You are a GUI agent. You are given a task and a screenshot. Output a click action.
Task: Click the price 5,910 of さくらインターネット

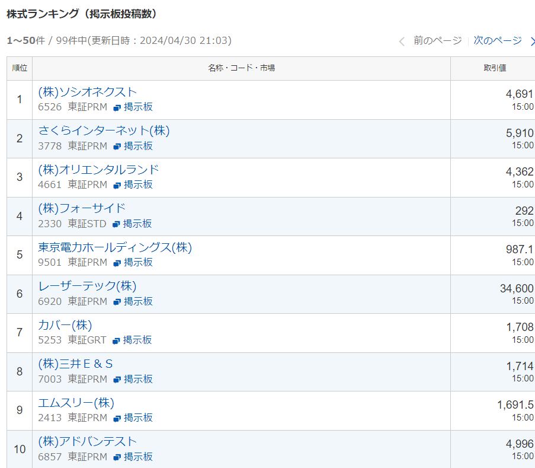point(520,133)
